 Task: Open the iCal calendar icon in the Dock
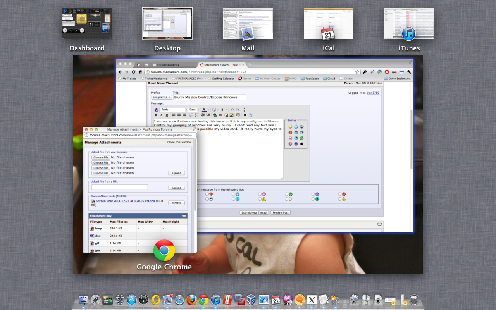pyautogui.click(x=276, y=300)
